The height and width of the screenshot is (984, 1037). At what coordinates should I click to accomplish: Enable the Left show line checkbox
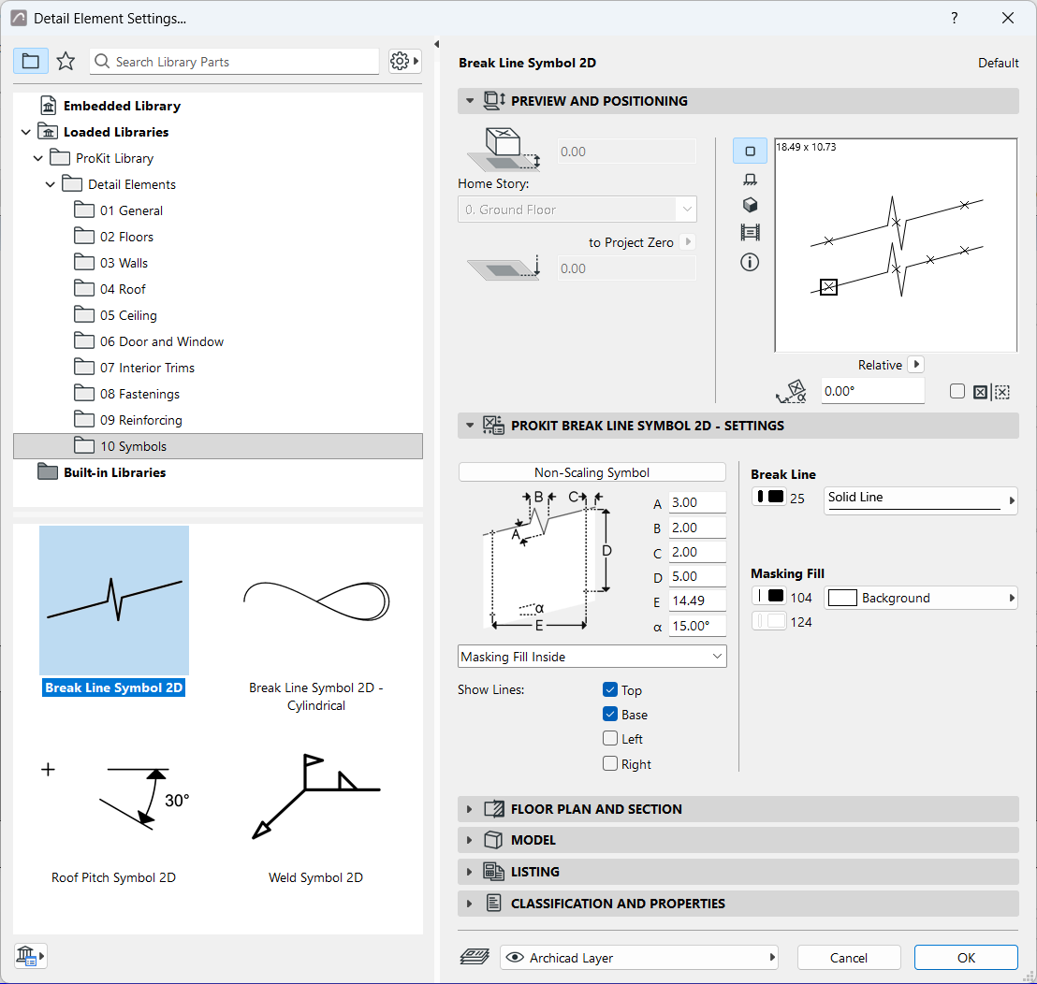click(x=610, y=739)
